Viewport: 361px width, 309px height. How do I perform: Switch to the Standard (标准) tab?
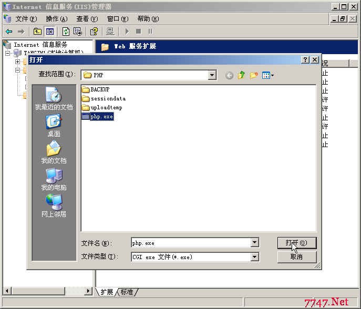[127, 292]
